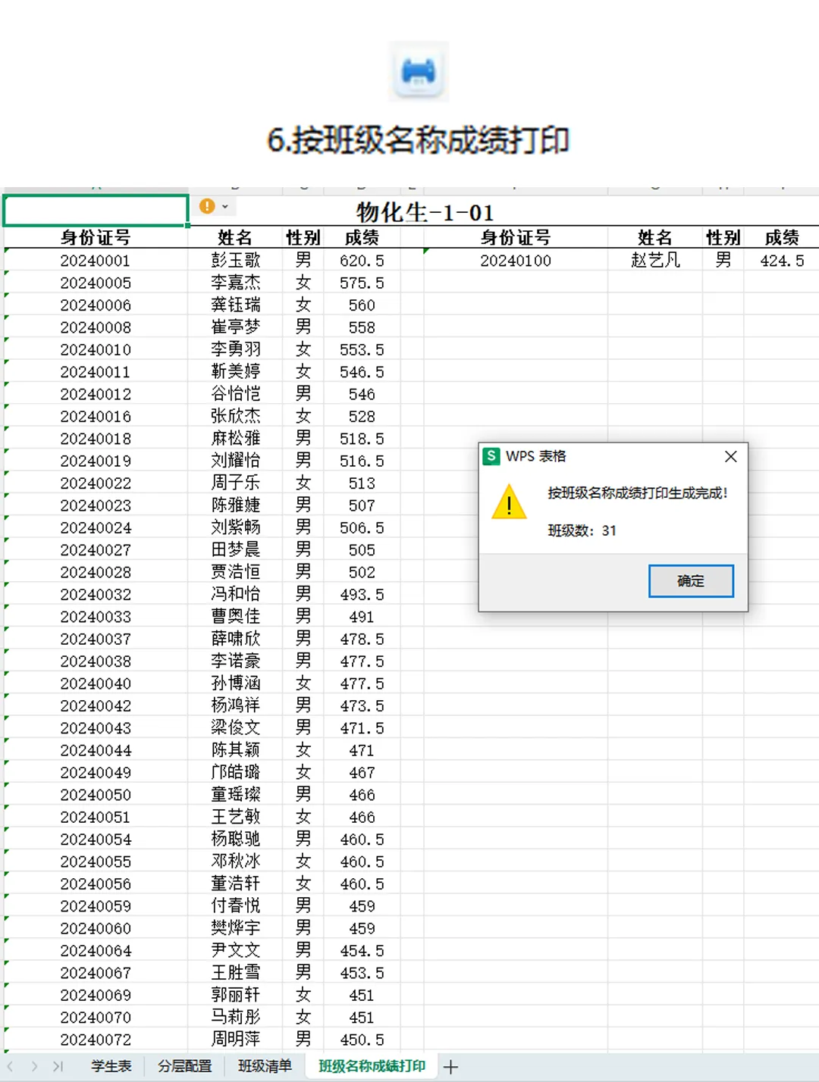Select the 班级名称成绩打印 sheet tab
This screenshot has width=819, height=1082.
(x=372, y=1066)
